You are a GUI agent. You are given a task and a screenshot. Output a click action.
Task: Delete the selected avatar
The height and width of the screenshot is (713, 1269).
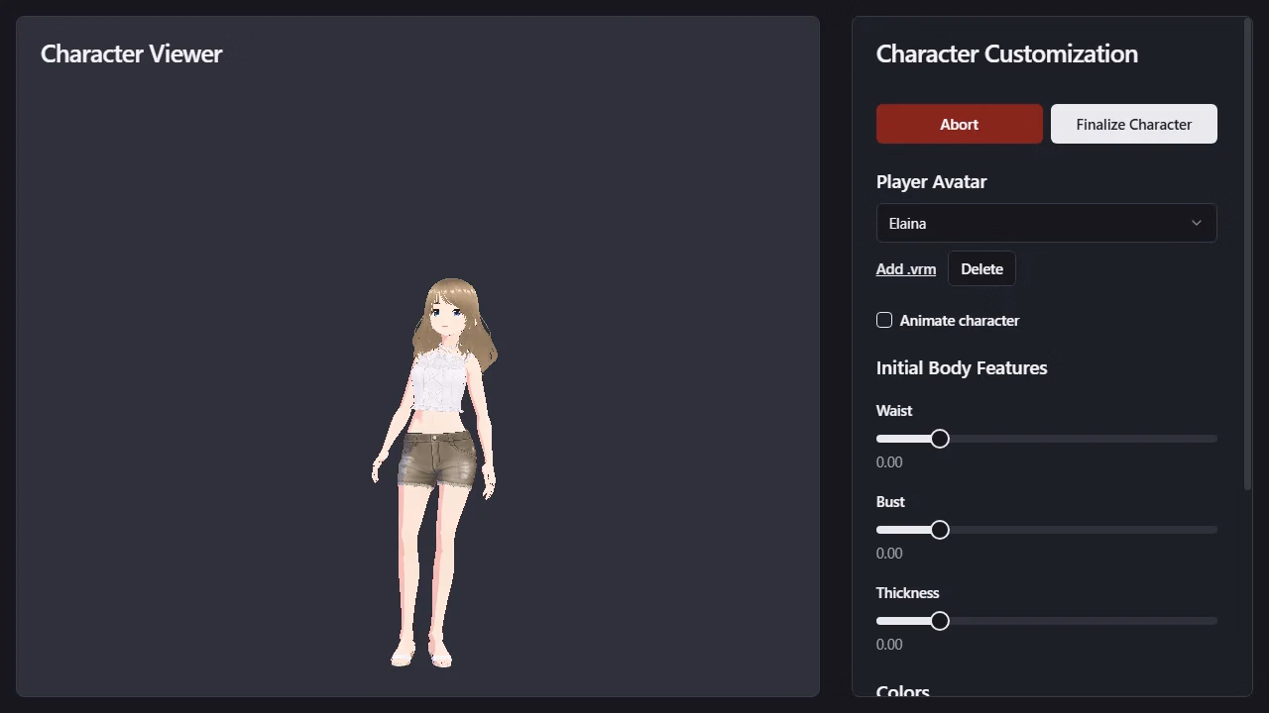(x=981, y=268)
